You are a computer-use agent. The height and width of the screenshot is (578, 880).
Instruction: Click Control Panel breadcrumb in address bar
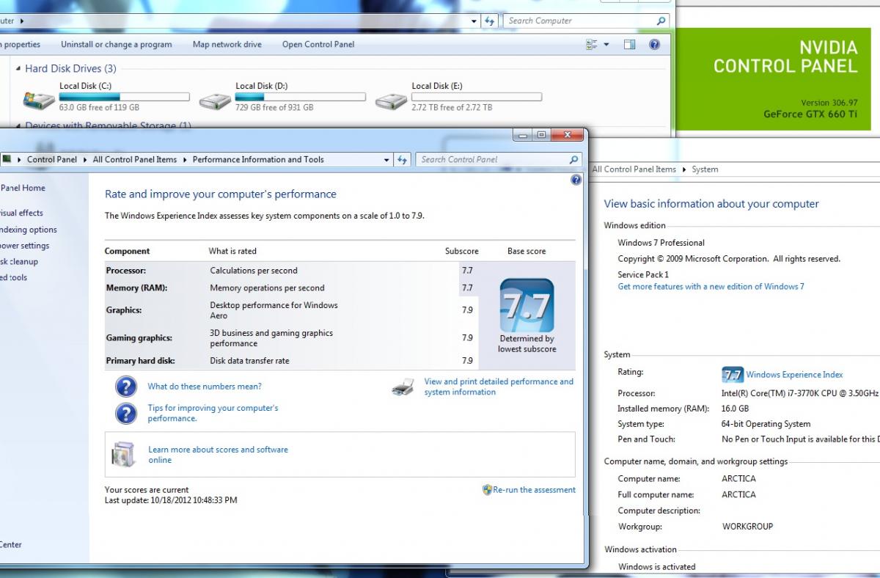tap(51, 159)
